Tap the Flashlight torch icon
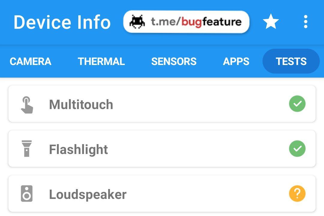Screen dimensions: 324x216 pyautogui.click(x=27, y=149)
